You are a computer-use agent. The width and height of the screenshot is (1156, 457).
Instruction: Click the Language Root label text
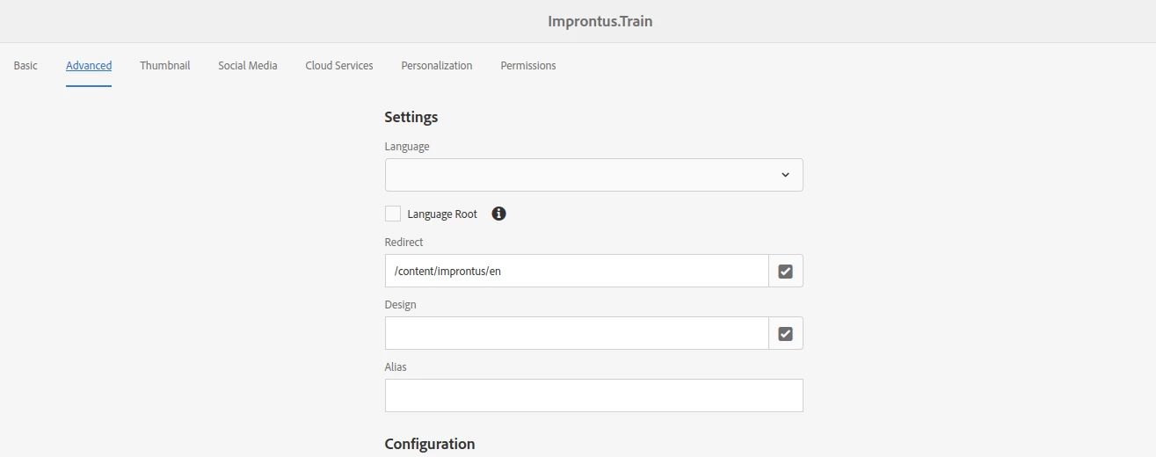442,214
